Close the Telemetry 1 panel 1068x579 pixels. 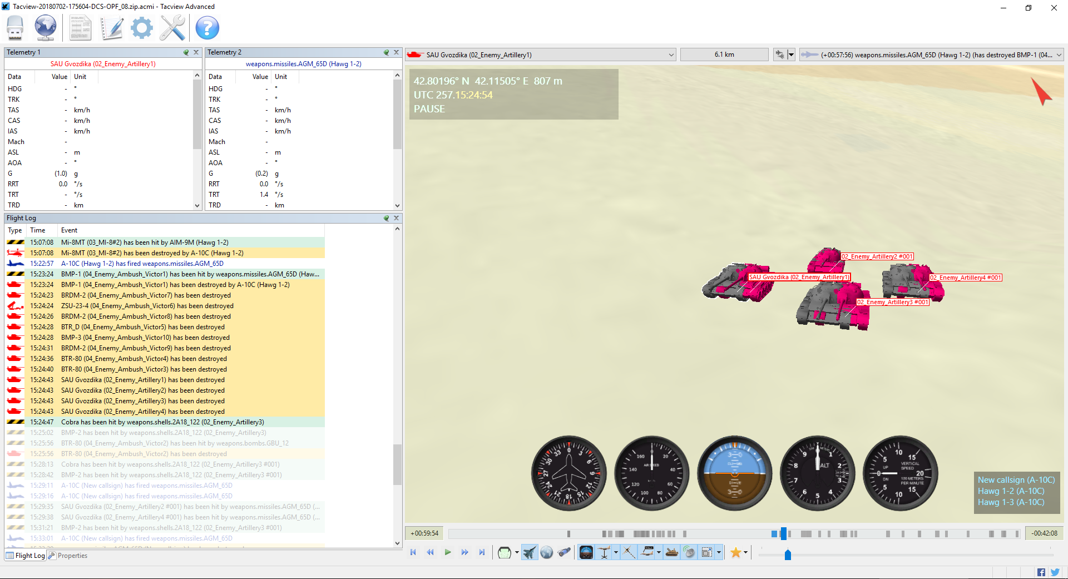click(196, 52)
